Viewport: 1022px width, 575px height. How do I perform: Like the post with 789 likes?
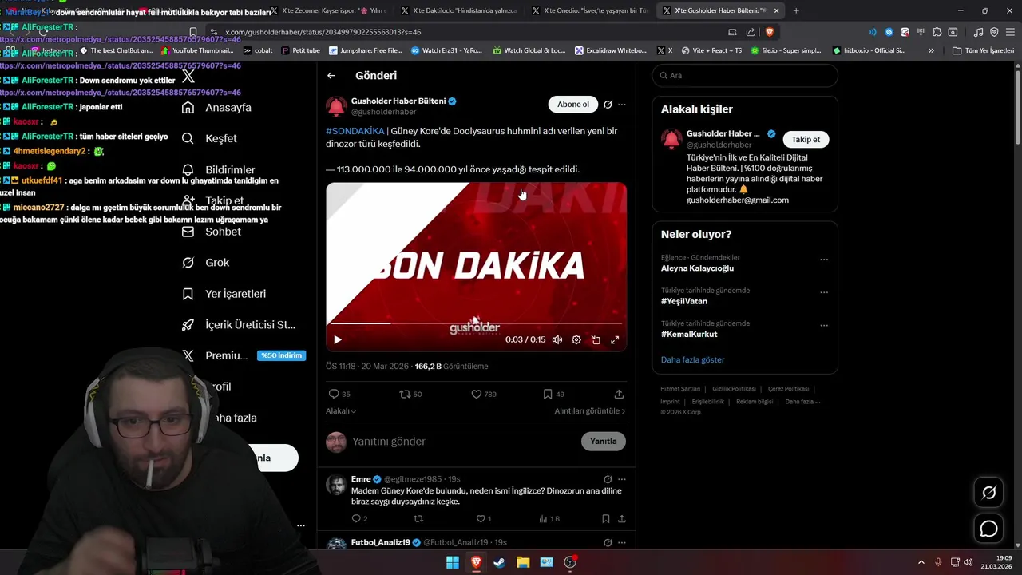pyautogui.click(x=484, y=395)
